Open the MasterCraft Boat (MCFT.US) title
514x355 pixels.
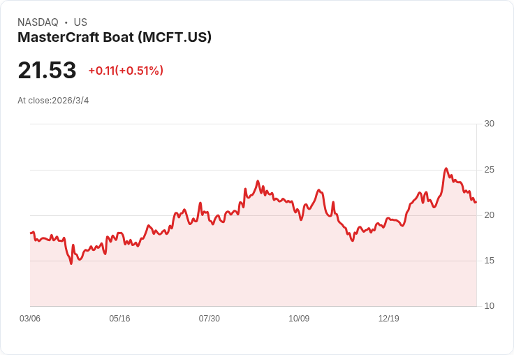point(115,38)
